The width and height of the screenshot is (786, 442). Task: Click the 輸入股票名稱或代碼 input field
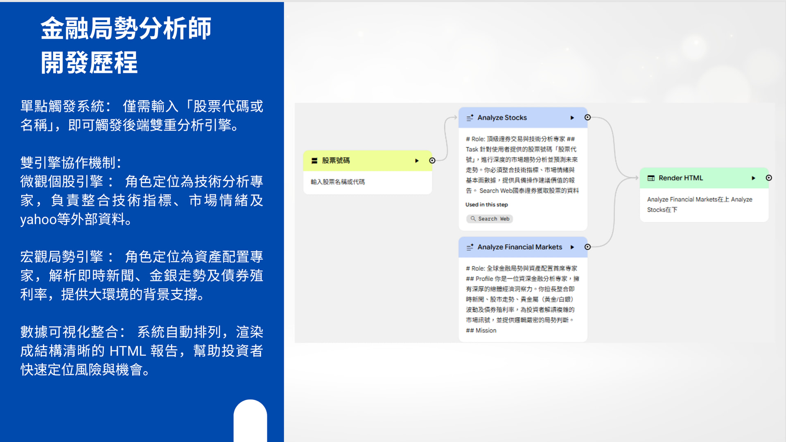coord(338,182)
